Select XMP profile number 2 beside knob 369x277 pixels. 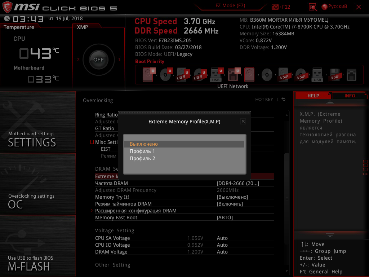pos(78,60)
